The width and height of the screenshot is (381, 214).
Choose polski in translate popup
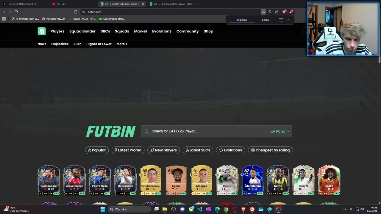pyautogui.click(x=265, y=20)
